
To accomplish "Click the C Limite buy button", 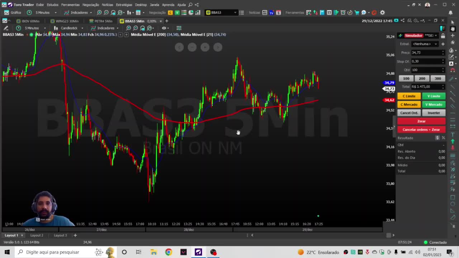I will pos(409,96).
